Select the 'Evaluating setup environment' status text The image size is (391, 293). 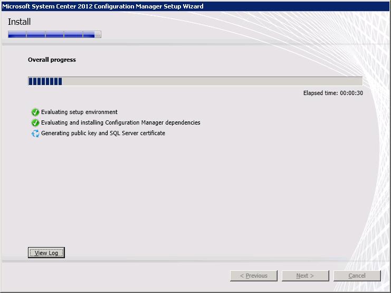coord(79,112)
